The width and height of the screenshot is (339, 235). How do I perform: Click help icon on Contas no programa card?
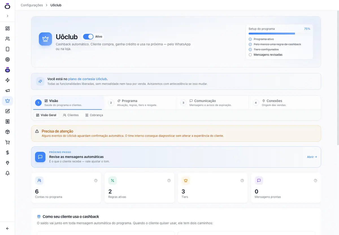pos(96,181)
